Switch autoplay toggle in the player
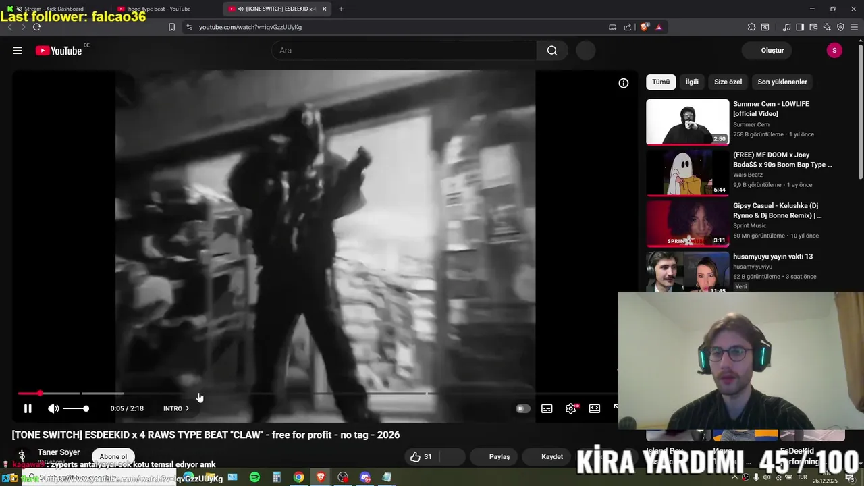The height and width of the screenshot is (486, 864). (x=522, y=408)
